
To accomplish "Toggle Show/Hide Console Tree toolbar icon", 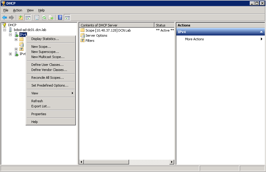I will [x=28, y=17].
